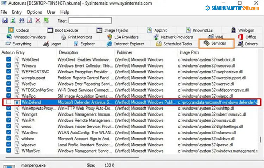
Task: Click the Jump to Entry toolbar icon
Action: [46, 20]
